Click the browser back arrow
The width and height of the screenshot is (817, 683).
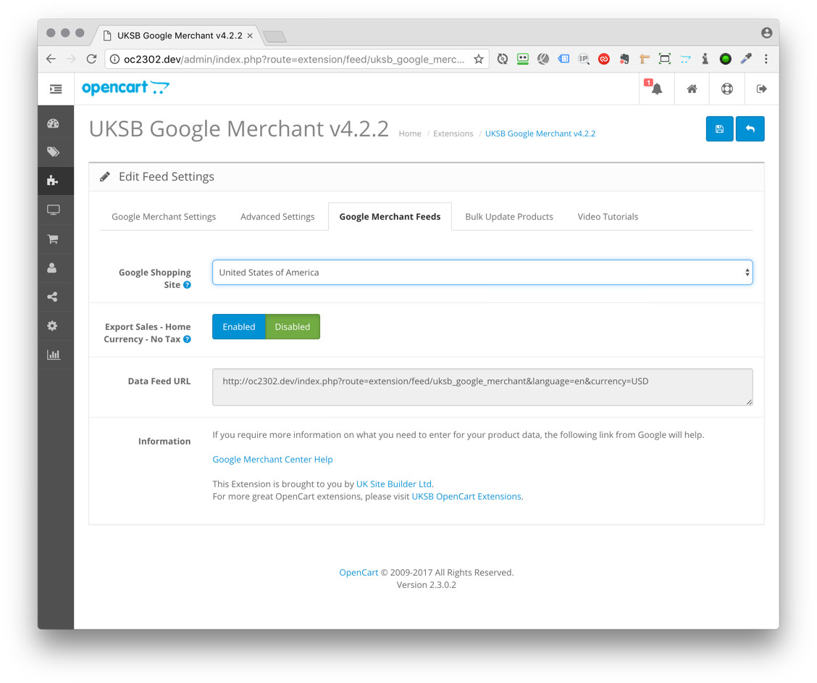[51, 59]
